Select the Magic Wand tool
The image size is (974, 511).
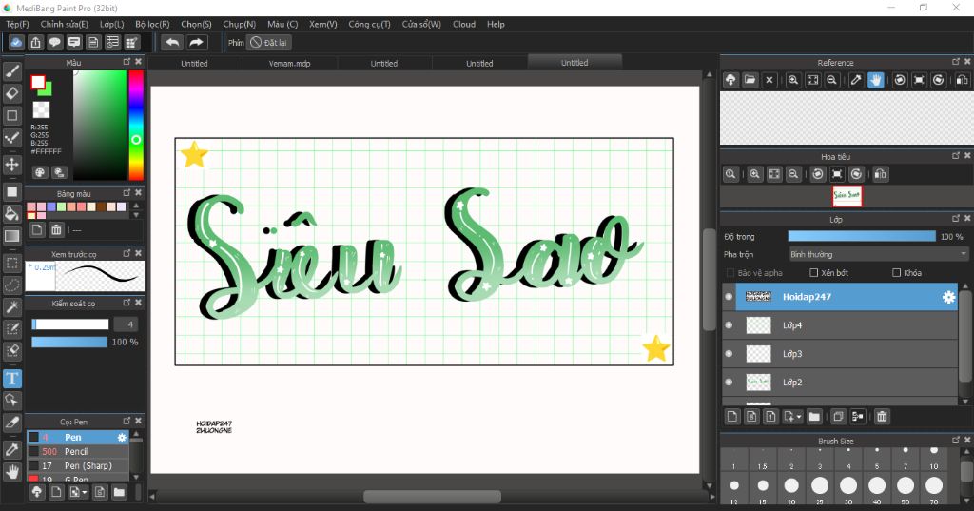[11, 307]
